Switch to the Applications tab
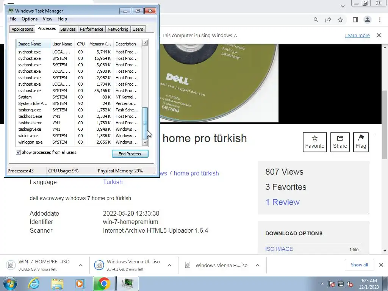The image size is (388, 291). [x=22, y=29]
